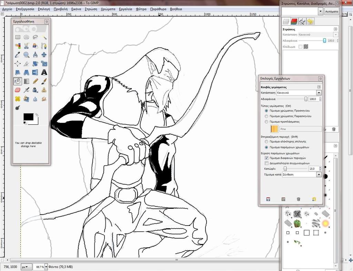Select the Ellipse Select tool
The height and width of the screenshot is (271, 353).
coord(26,37)
